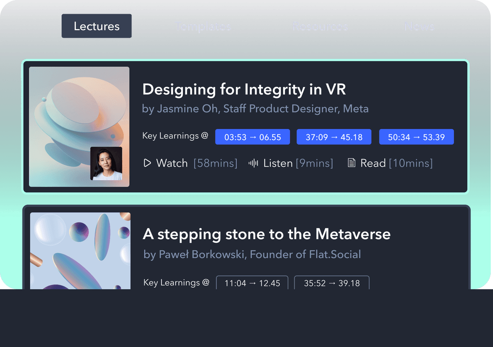This screenshot has height=347, width=493.
Task: Click the [58mins] watch duration
Action: [215, 163]
